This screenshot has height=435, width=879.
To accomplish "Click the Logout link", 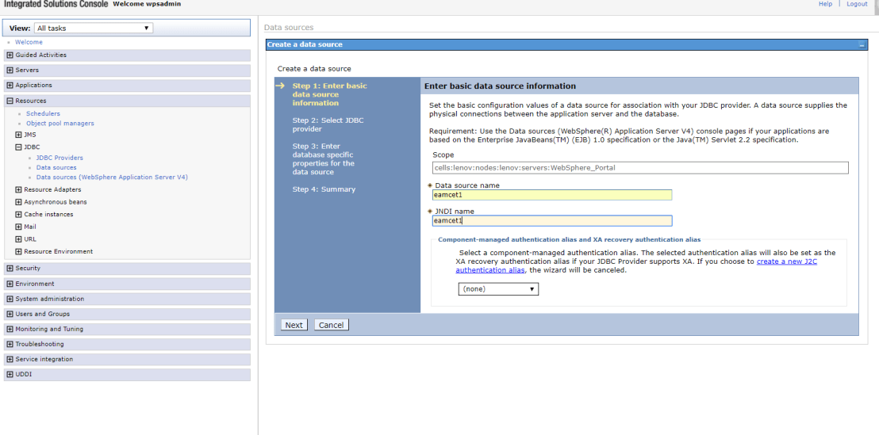I will (x=857, y=4).
